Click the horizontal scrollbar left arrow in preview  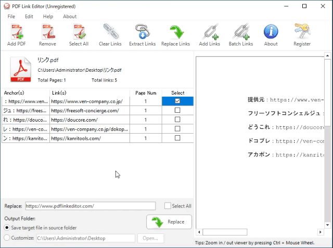pos(199,232)
